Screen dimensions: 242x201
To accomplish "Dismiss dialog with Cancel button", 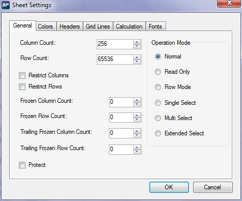I will tap(213, 187).
